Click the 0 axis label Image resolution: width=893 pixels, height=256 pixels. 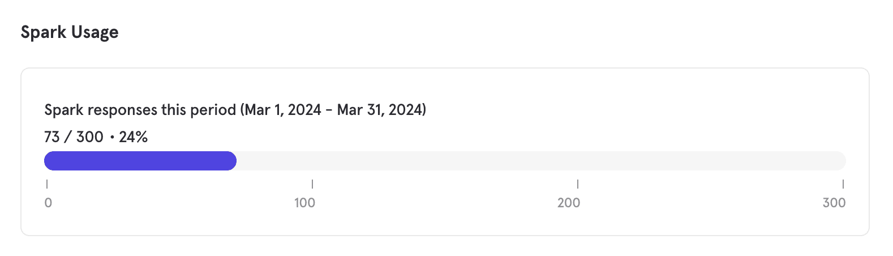pyautogui.click(x=48, y=203)
